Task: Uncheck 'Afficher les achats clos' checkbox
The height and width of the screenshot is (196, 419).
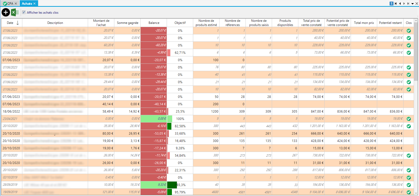Action: pos(24,12)
